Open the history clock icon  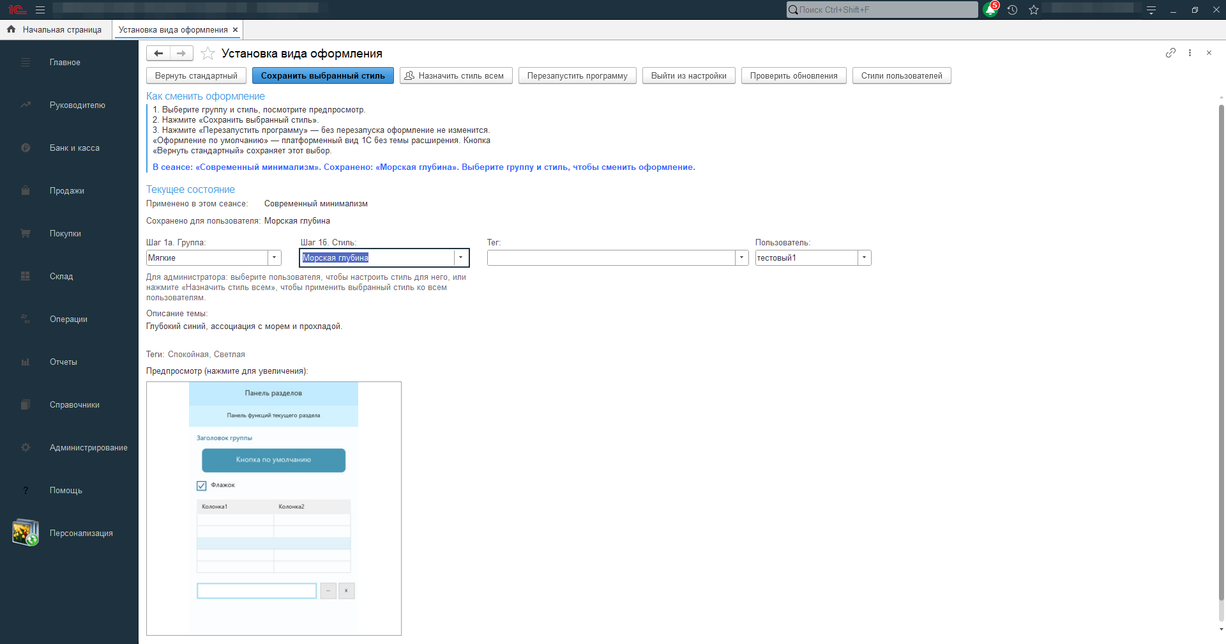pyautogui.click(x=1012, y=10)
